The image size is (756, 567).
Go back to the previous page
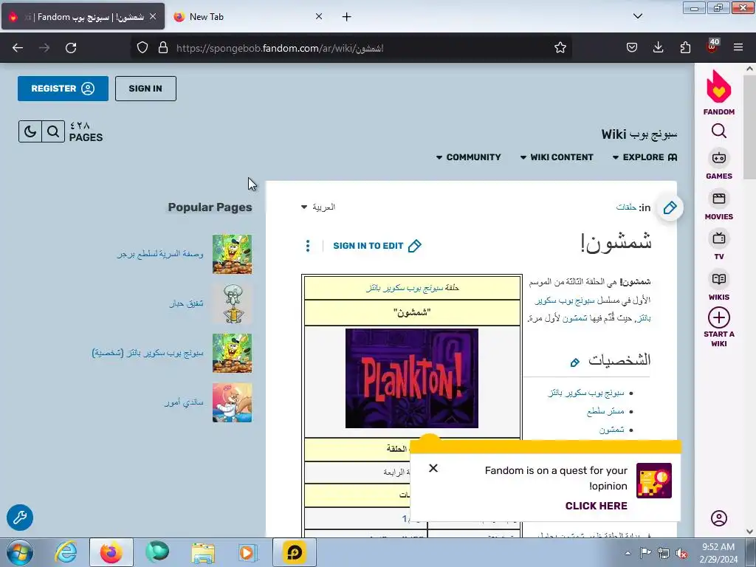pos(18,48)
